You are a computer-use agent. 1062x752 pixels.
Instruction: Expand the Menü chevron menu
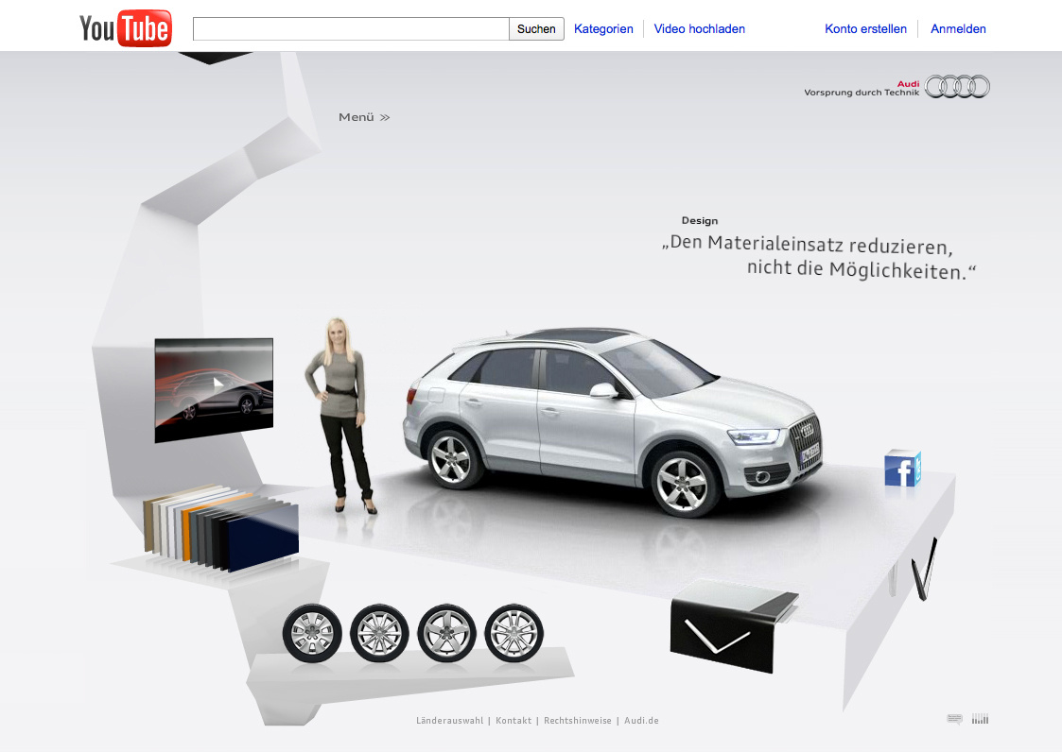364,117
